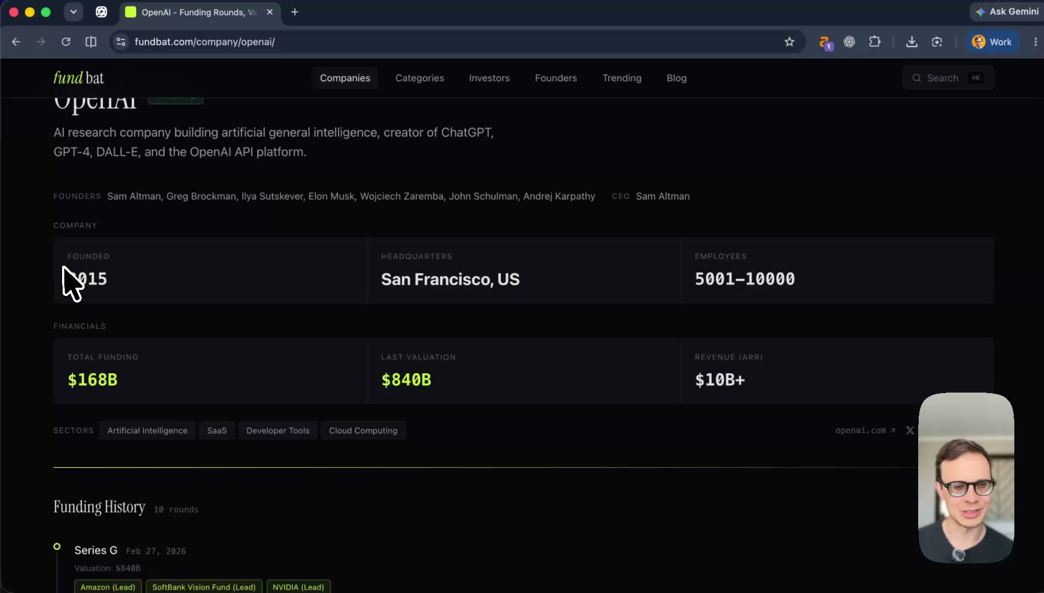This screenshot has width=1044, height=593.
Task: Open Investors nav item
Action: coord(490,78)
